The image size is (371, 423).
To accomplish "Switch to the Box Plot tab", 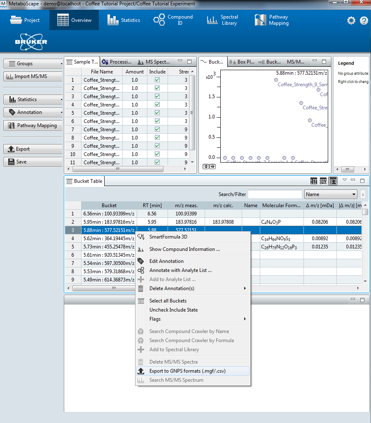I will 242,62.
